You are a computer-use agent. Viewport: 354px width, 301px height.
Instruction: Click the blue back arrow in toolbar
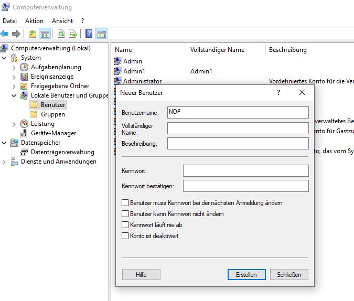5,34
